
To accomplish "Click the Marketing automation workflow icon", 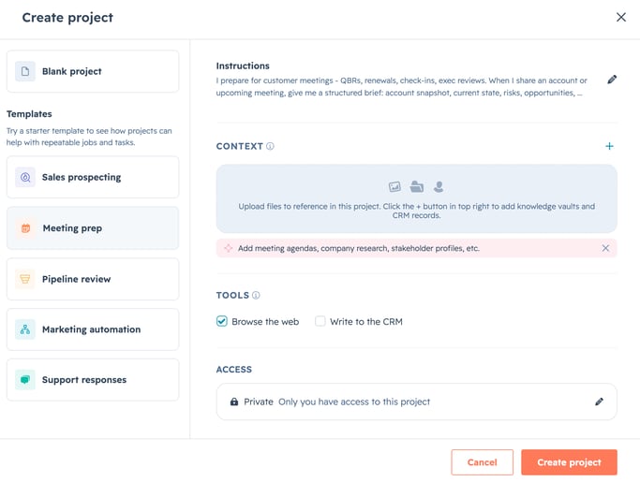I will 25,329.
